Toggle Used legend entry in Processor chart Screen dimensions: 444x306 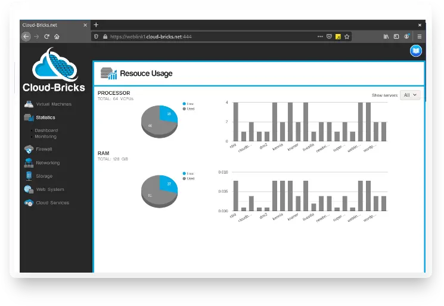click(188, 109)
